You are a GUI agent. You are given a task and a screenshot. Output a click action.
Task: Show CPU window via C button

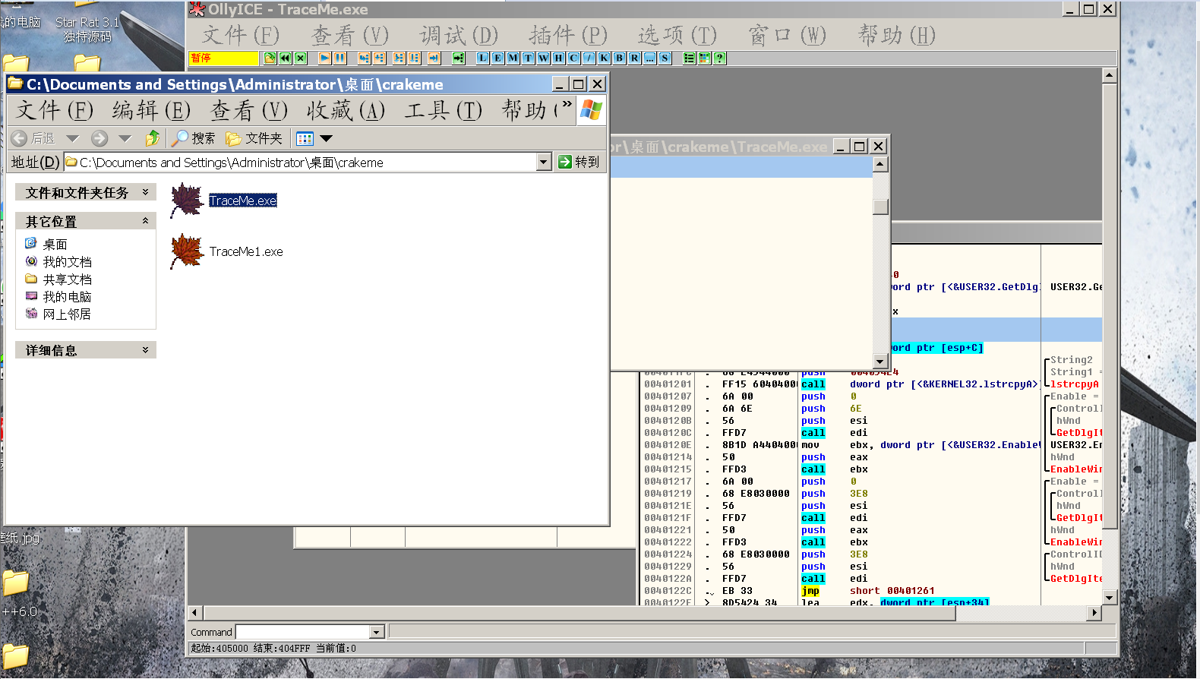tap(573, 58)
